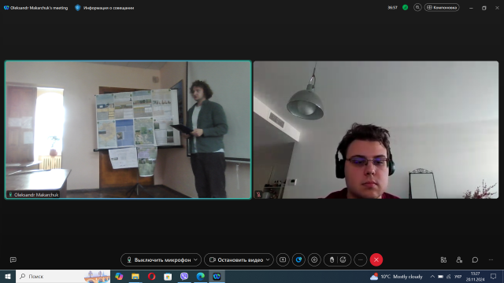Open video options dropdown arrow

[x=268, y=260]
